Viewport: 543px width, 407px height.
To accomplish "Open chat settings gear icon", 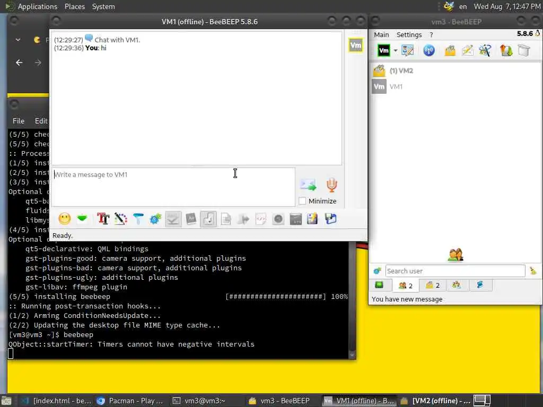I will (x=155, y=219).
